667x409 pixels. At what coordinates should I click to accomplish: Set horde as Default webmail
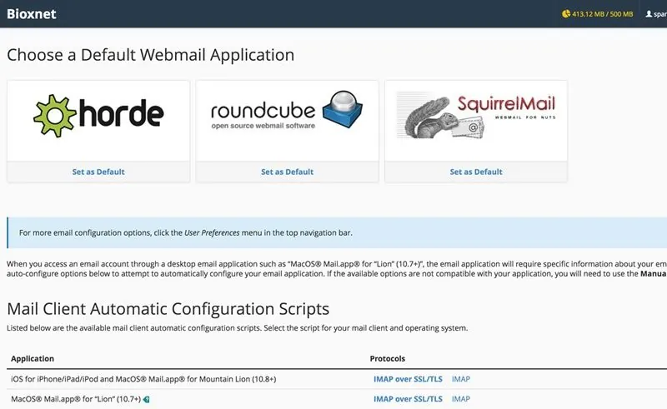[98, 172]
